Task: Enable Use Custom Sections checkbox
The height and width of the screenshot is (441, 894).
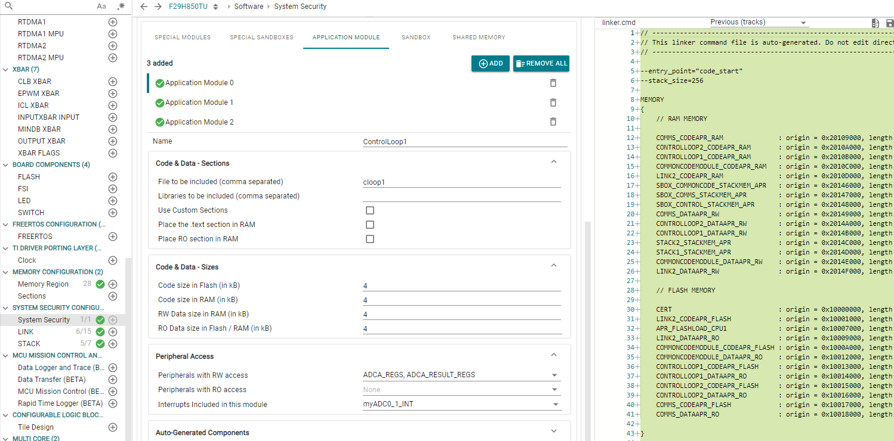Action: click(370, 210)
